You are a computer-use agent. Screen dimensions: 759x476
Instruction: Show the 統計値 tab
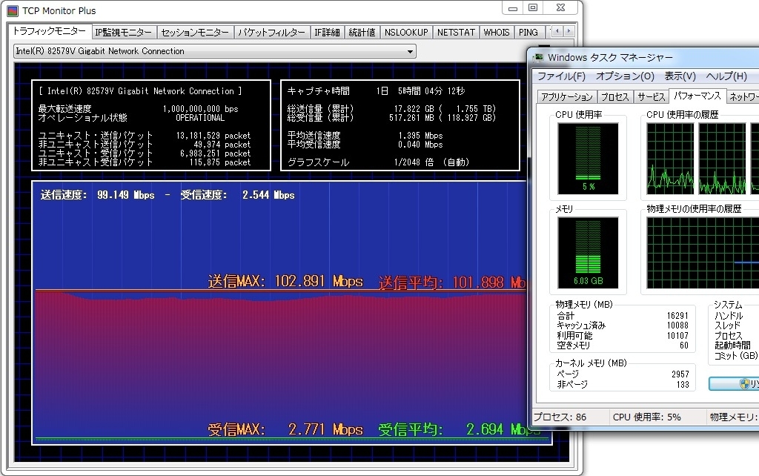coord(362,33)
